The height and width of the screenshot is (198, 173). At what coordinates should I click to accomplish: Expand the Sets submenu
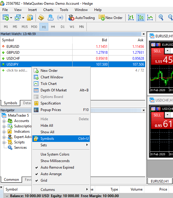tap(61, 145)
